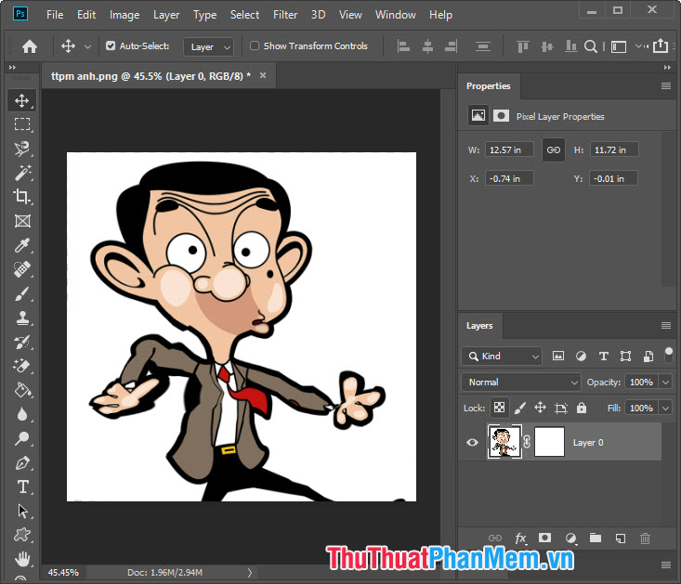
Task: Open the Filter menu
Action: tap(285, 15)
